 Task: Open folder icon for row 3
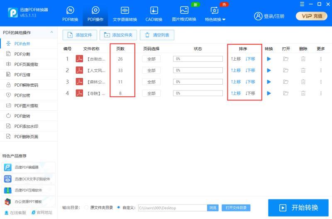click(286, 82)
